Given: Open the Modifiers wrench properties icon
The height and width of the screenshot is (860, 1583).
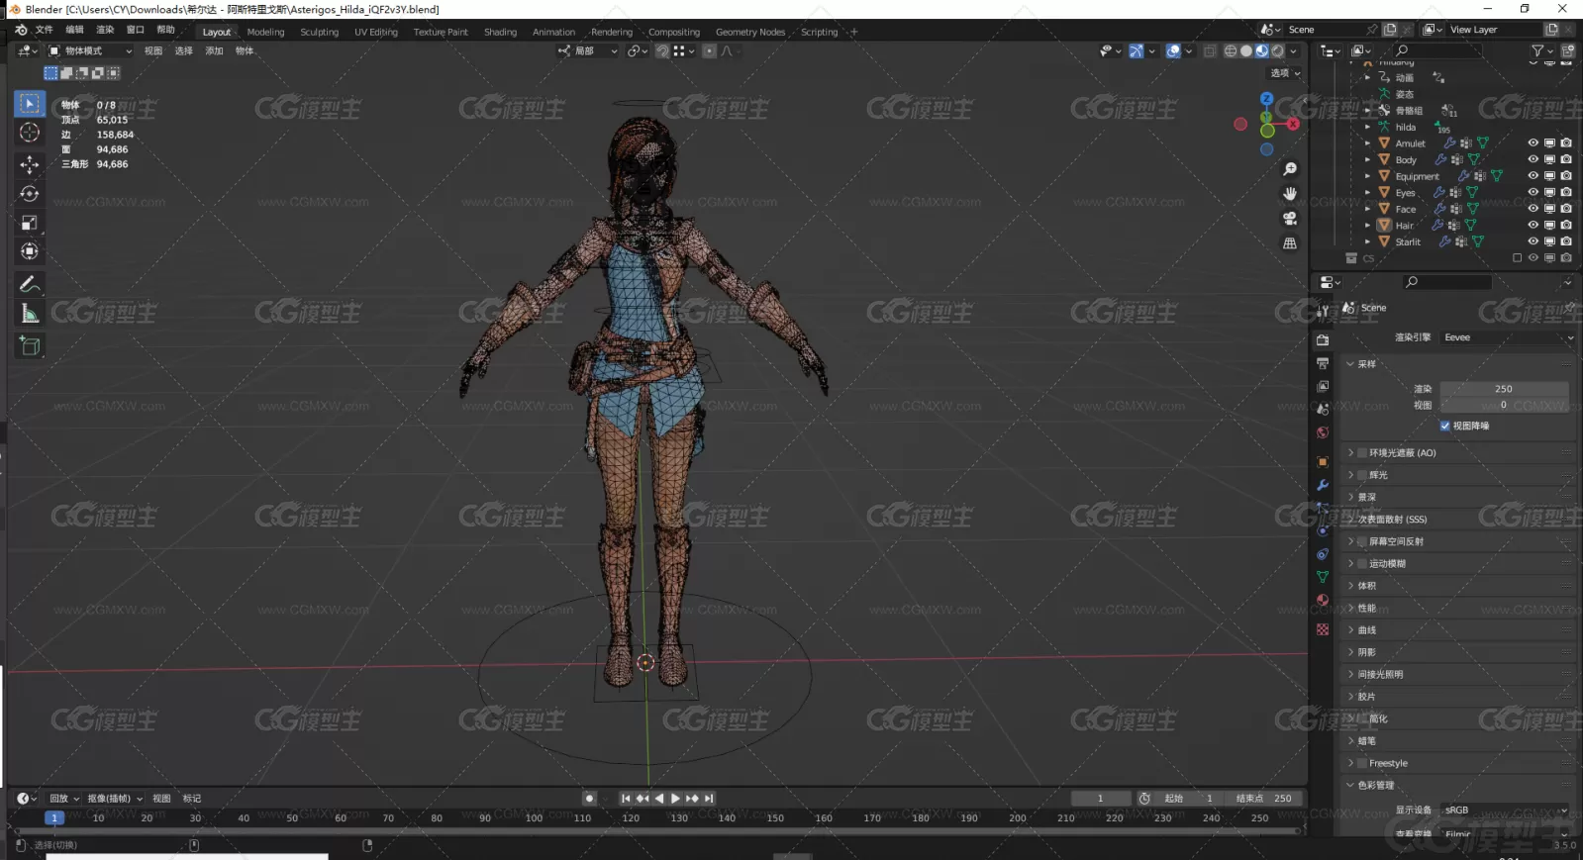Looking at the screenshot, I should [1323, 485].
